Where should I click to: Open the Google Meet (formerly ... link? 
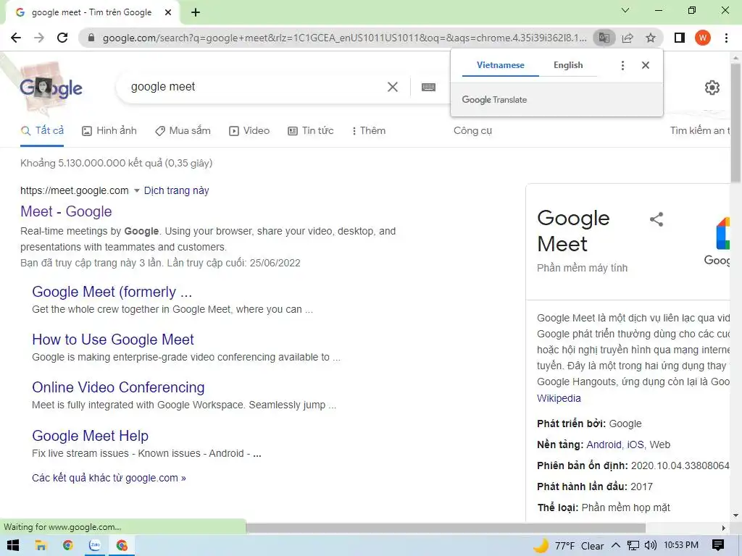(x=112, y=292)
